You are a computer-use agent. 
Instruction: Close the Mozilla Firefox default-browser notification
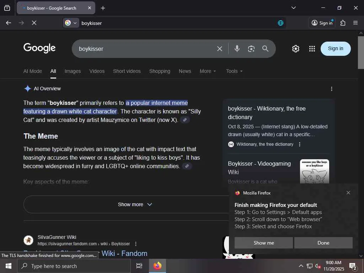point(348,193)
